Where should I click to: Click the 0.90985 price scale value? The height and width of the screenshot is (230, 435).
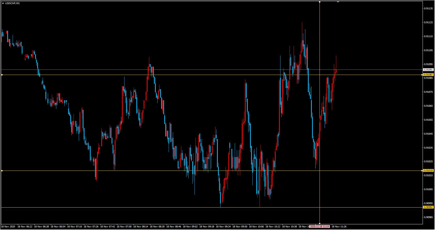pyautogui.click(x=428, y=217)
